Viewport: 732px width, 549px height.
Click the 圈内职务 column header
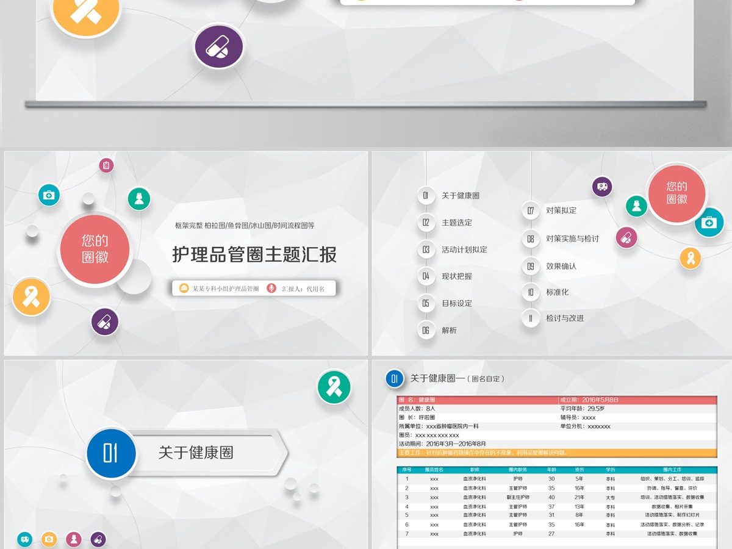(x=518, y=470)
